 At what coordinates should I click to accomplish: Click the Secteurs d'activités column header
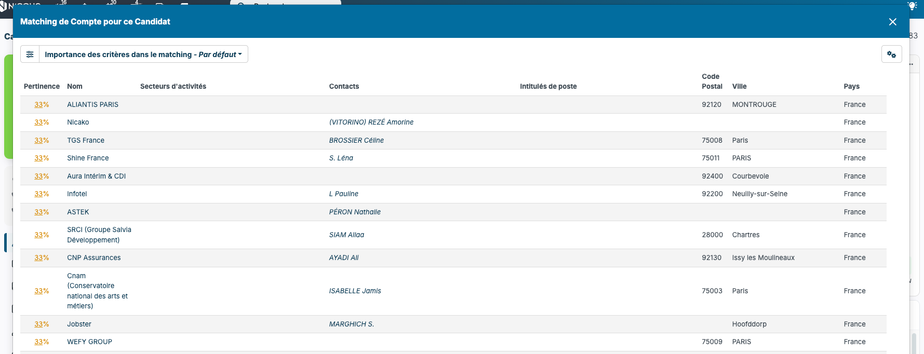[173, 86]
